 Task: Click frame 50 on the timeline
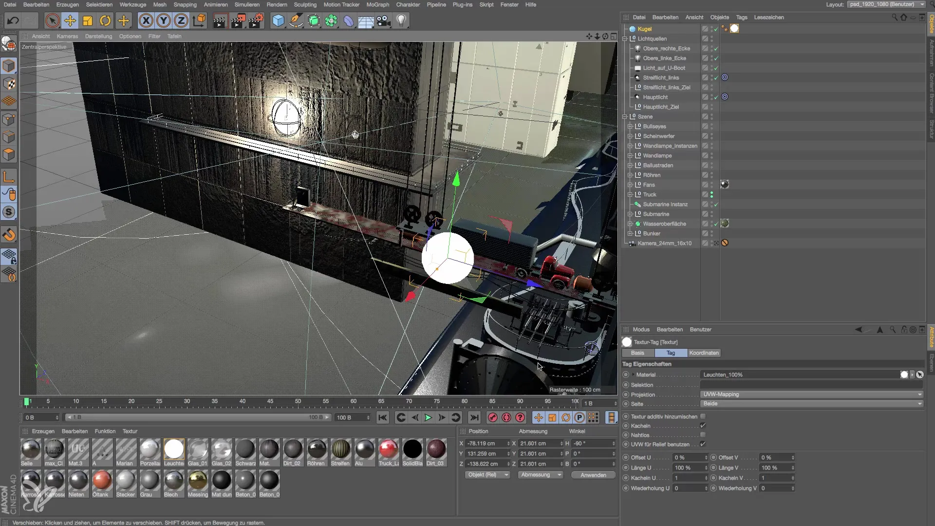[x=298, y=401]
